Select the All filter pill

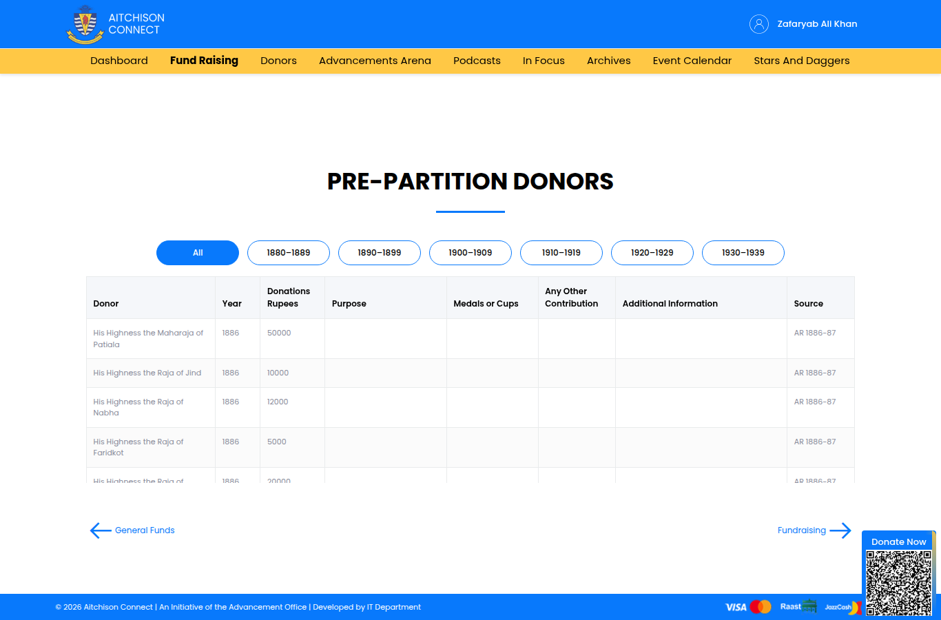pyautogui.click(x=198, y=253)
